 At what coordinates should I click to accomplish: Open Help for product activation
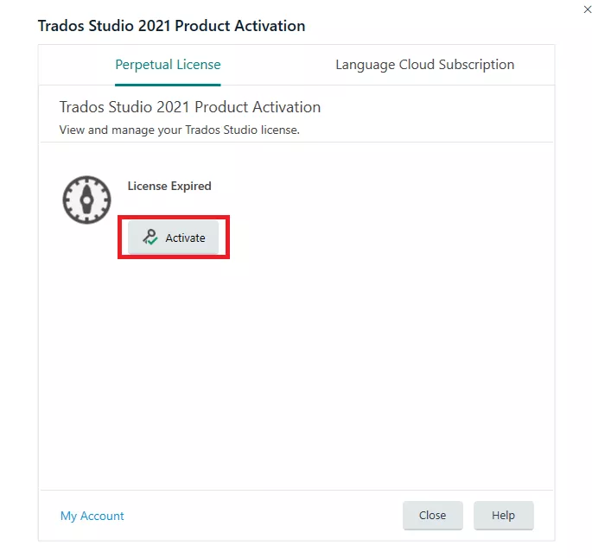(x=504, y=516)
